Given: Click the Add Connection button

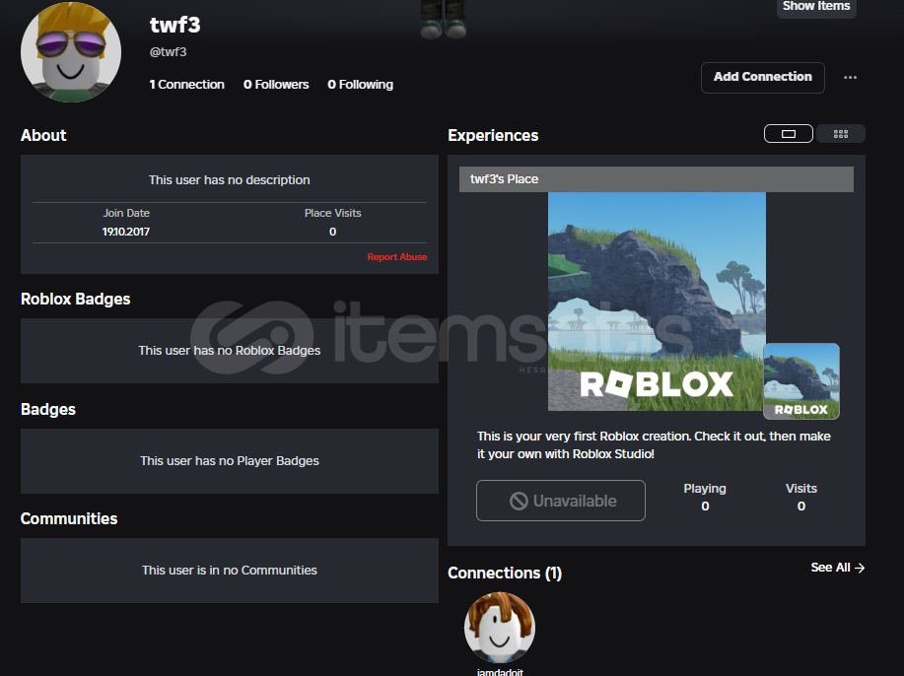Looking at the screenshot, I should click(762, 77).
